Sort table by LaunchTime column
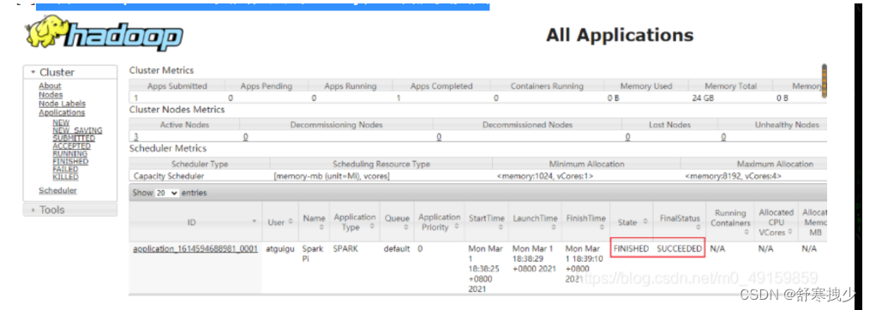 [535, 222]
